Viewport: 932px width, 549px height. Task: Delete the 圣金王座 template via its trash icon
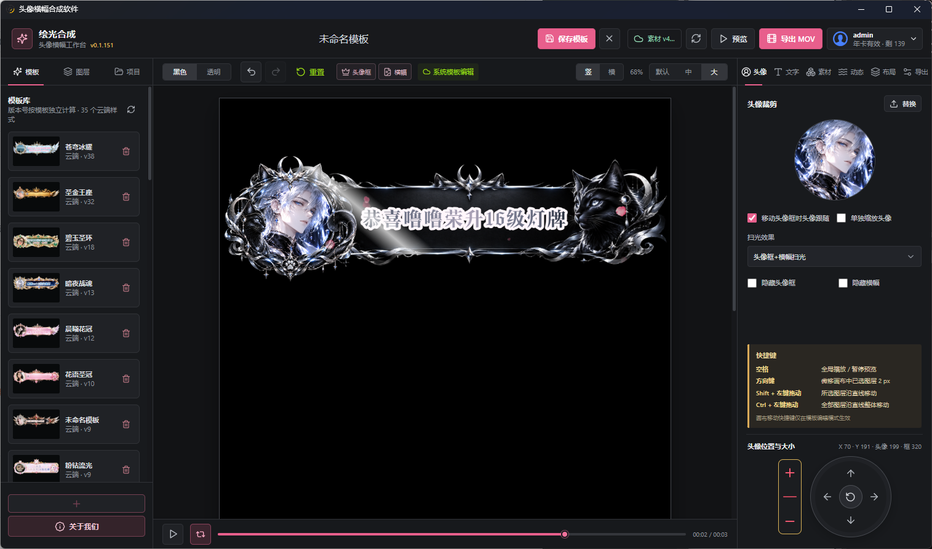[x=126, y=197]
